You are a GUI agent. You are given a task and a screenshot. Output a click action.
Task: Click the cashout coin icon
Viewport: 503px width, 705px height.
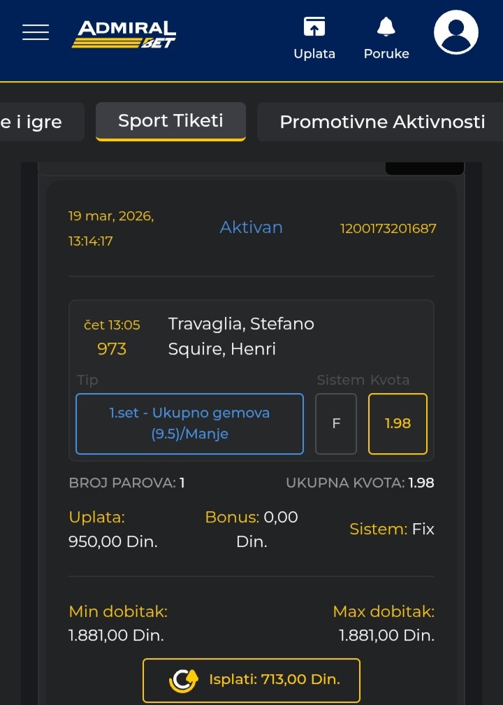183,680
